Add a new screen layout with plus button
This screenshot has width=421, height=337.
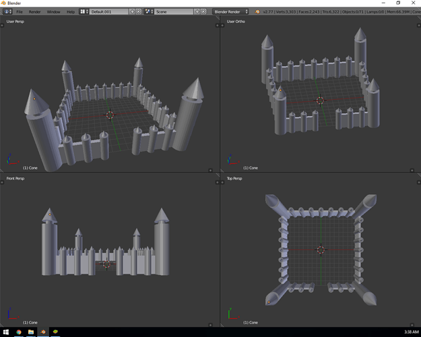(131, 11)
